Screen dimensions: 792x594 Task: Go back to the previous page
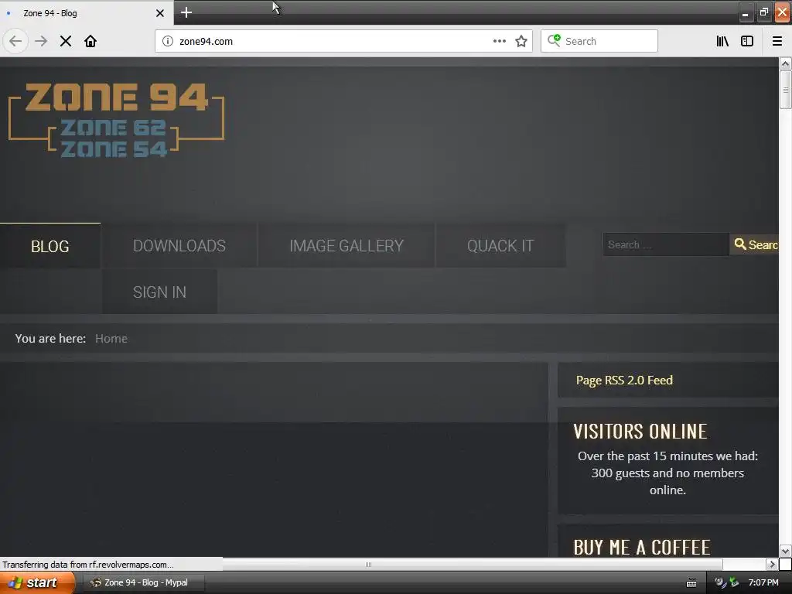[15, 41]
